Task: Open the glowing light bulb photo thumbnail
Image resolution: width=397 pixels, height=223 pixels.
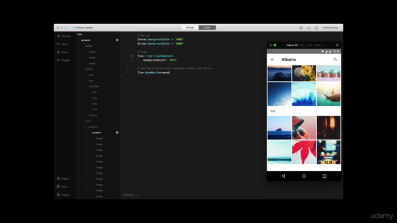Action: [329, 128]
